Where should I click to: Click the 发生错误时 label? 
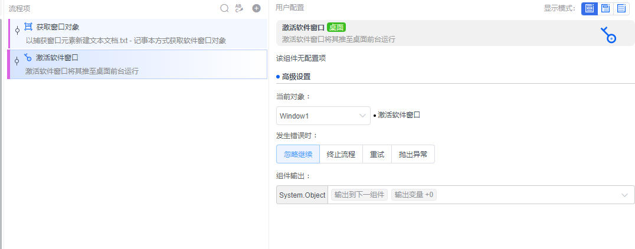point(297,135)
